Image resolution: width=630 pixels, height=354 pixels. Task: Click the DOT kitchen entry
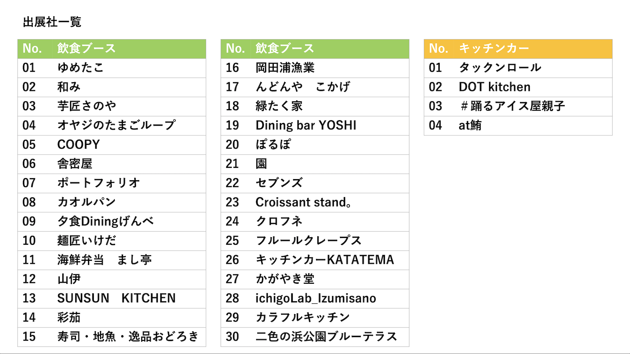pyautogui.click(x=533, y=87)
